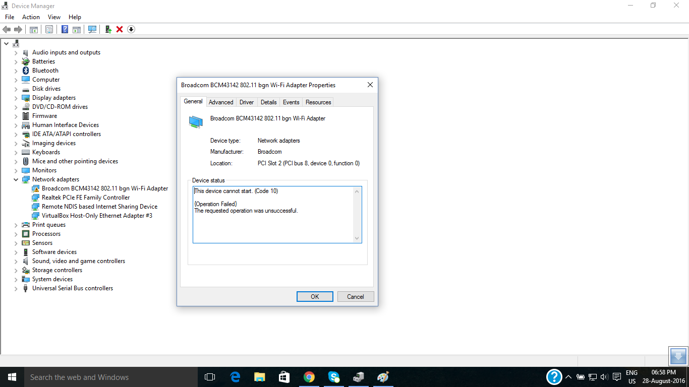Open the Windows Store taskbar icon
Screen dimensions: 689x387
284,377
